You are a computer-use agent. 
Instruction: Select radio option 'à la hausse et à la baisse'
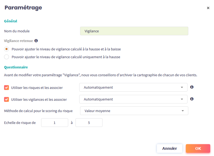click(7, 49)
